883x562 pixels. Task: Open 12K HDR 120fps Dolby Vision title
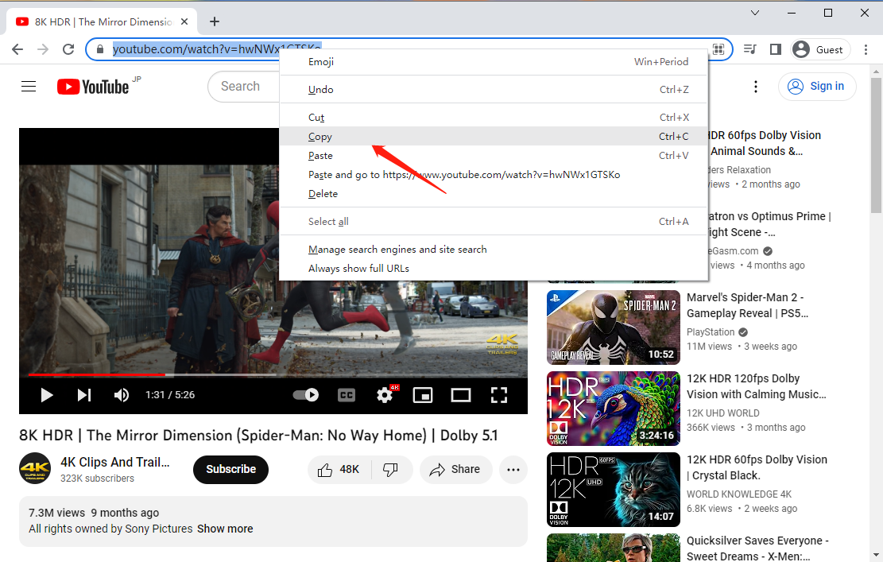757,386
